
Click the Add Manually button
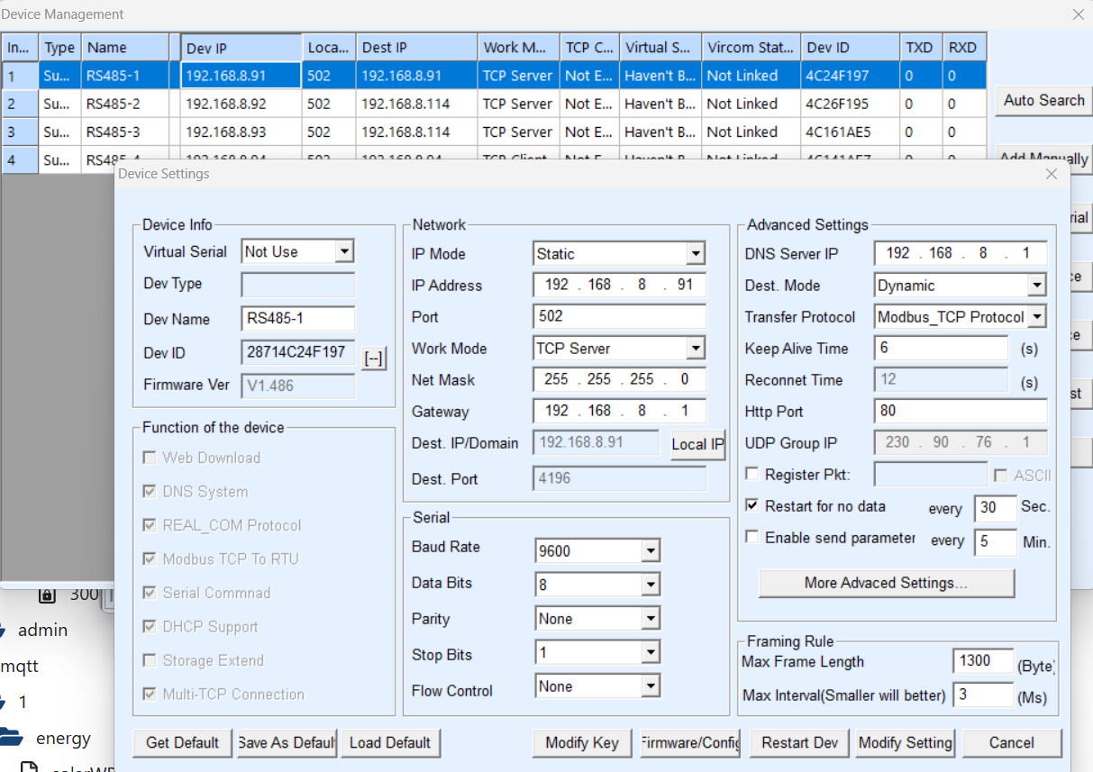tap(1044, 159)
